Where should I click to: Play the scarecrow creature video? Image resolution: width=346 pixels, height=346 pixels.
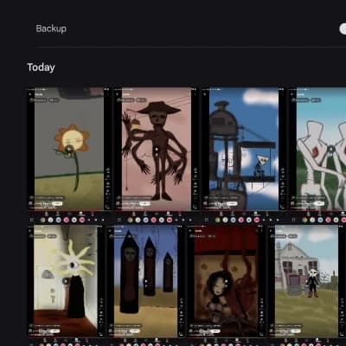pyautogui.click(x=156, y=150)
